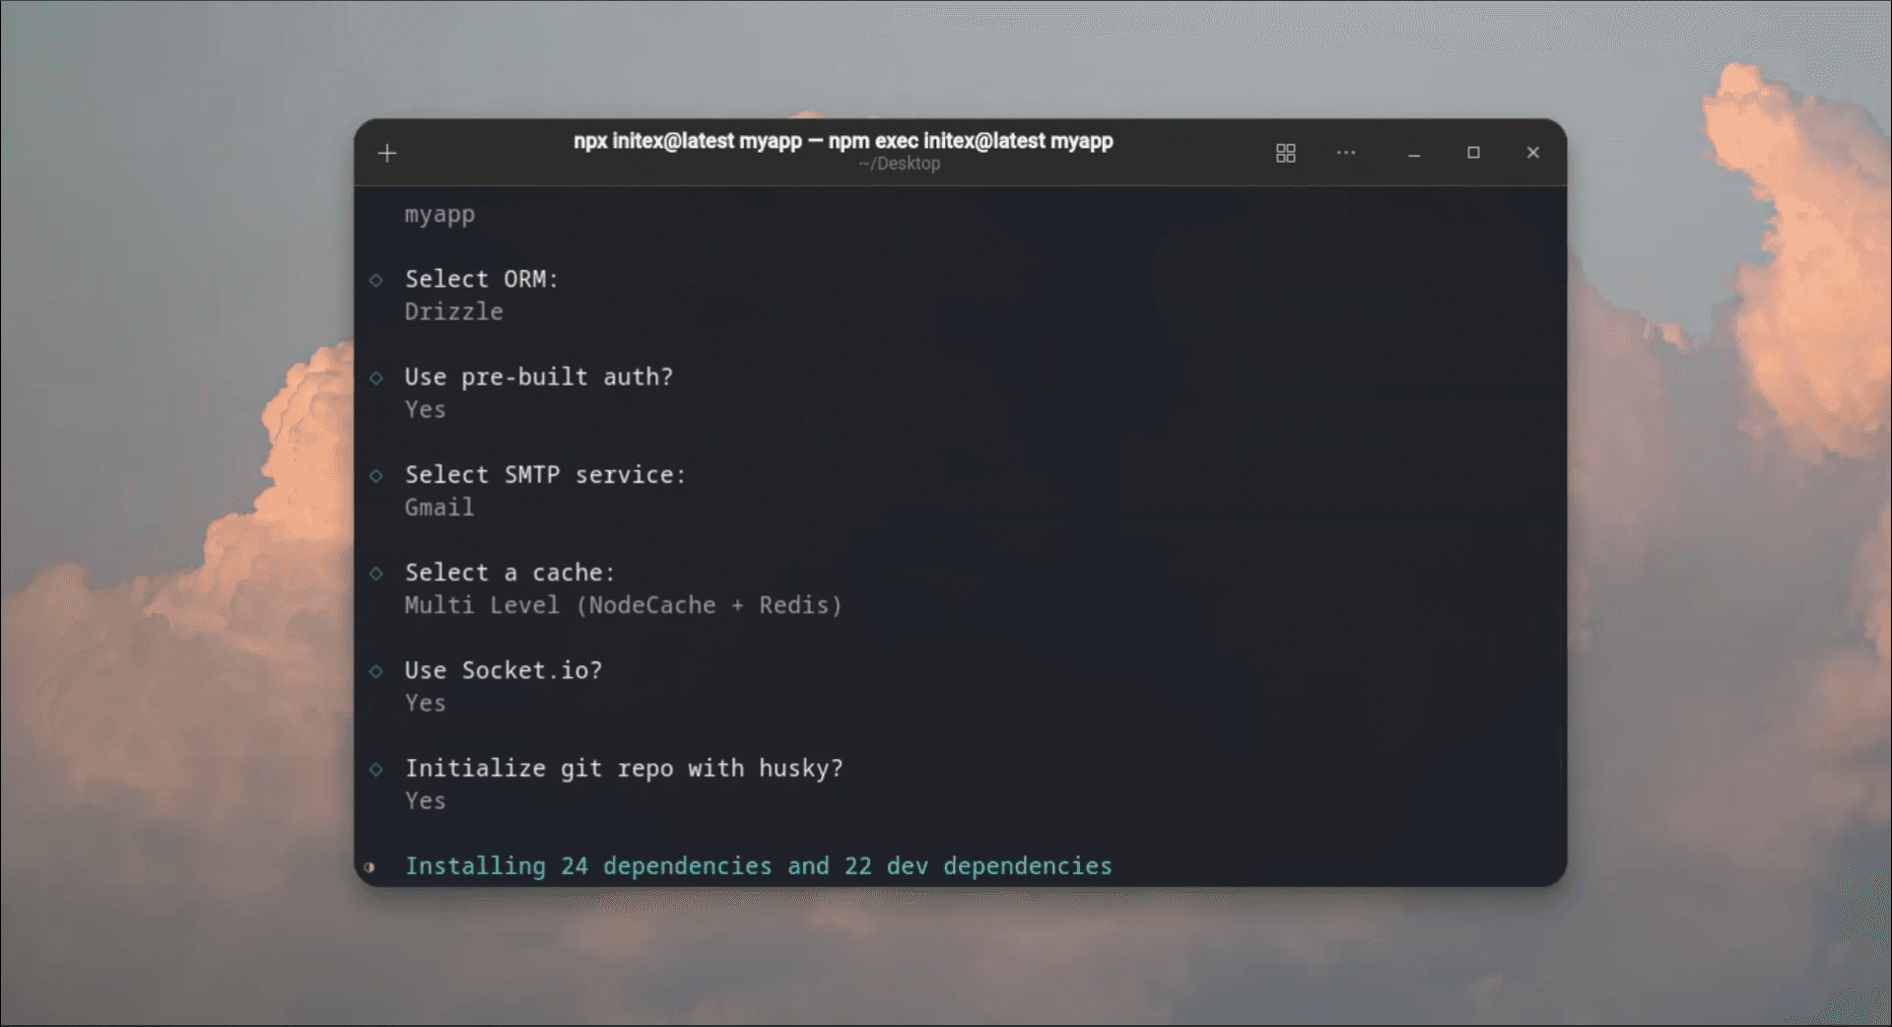
Task: Click the 'Select SMTP service:' prompt
Action: point(545,474)
